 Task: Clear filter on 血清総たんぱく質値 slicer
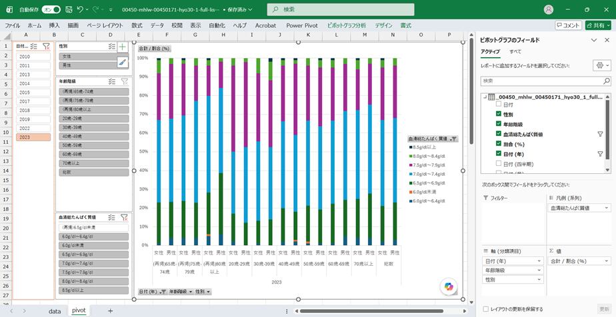click(124, 217)
